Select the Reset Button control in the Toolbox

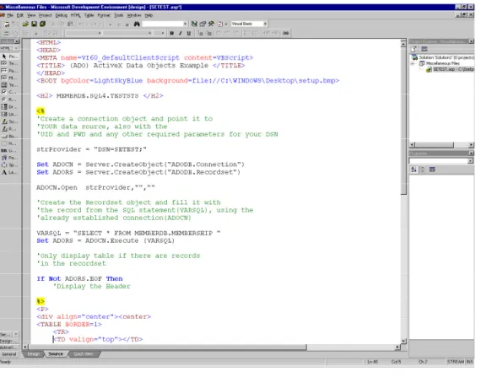tap(10, 129)
